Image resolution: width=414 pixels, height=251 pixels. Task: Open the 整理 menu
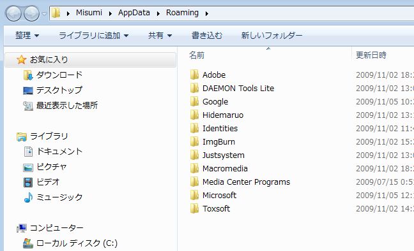click(27, 35)
